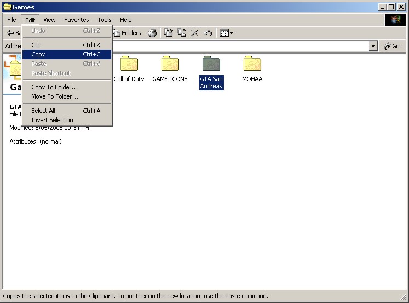Close the Games window
The image size is (409, 303).
401,7
